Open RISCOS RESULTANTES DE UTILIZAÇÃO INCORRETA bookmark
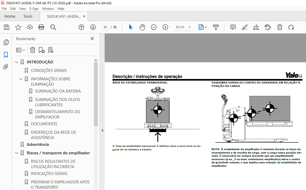The image size is (306, 190). point(53,164)
